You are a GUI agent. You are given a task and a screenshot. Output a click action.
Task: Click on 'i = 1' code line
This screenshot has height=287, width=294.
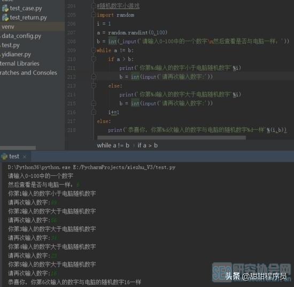click(104, 24)
